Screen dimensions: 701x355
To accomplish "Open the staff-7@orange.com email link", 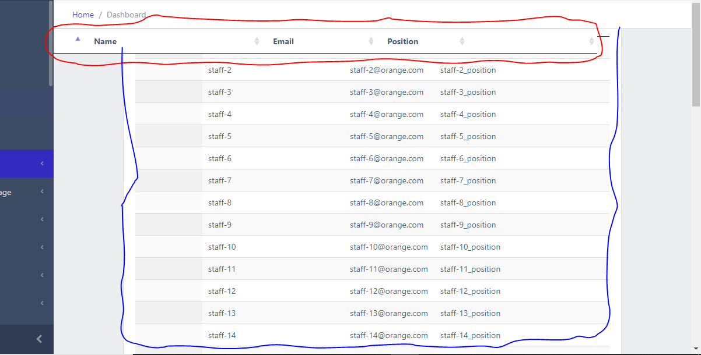I will (x=387, y=180).
